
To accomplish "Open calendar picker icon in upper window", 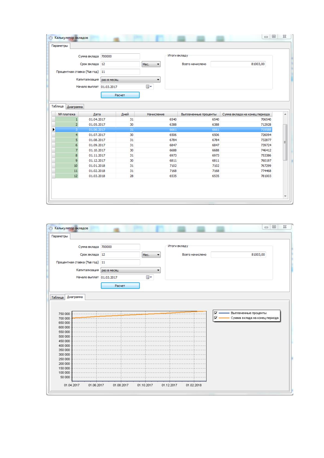I will tap(149, 87).
